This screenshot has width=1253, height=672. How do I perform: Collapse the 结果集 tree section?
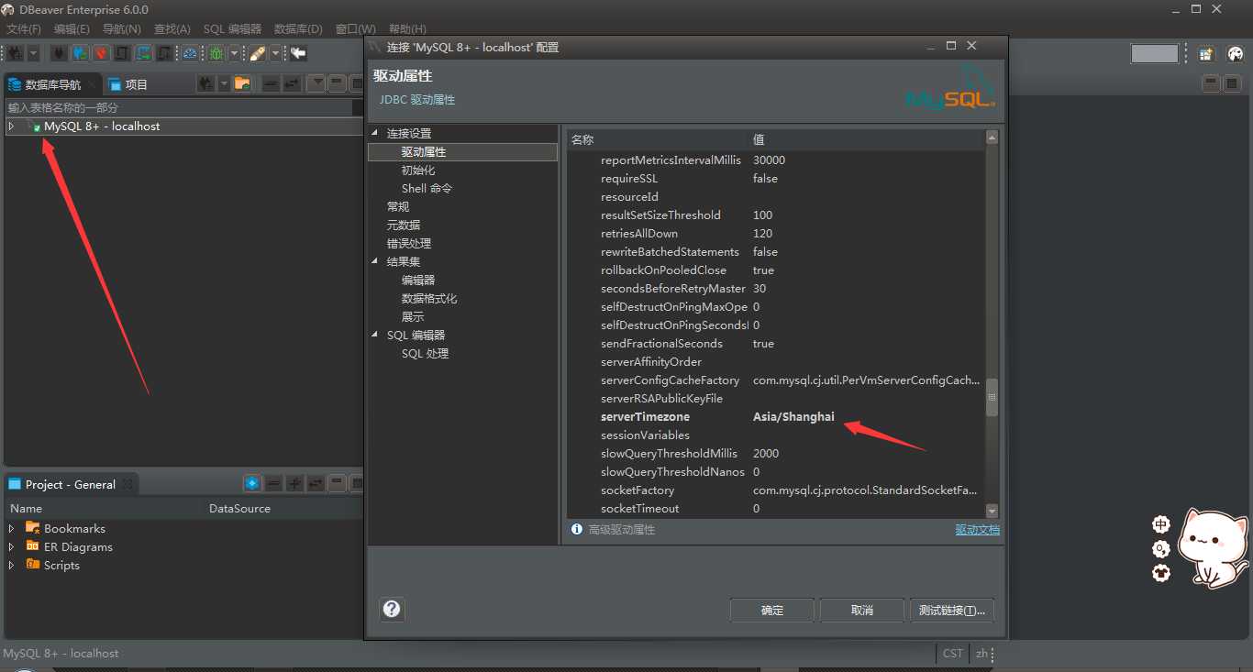coord(374,261)
